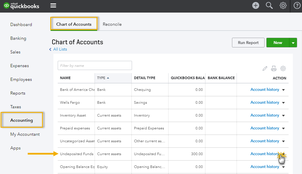Open the top bar settings gear
The image size is (302, 174).
click(283, 5)
